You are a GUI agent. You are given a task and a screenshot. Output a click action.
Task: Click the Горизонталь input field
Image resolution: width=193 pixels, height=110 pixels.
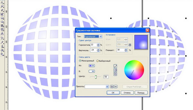click(x=93, y=45)
